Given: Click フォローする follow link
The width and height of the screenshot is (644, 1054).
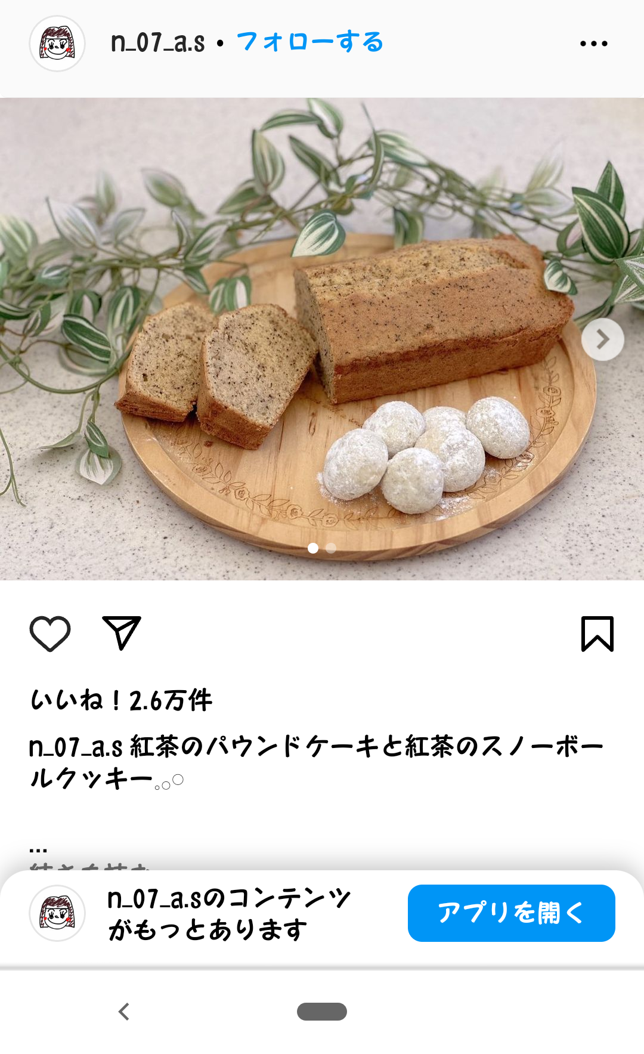Looking at the screenshot, I should [x=310, y=42].
